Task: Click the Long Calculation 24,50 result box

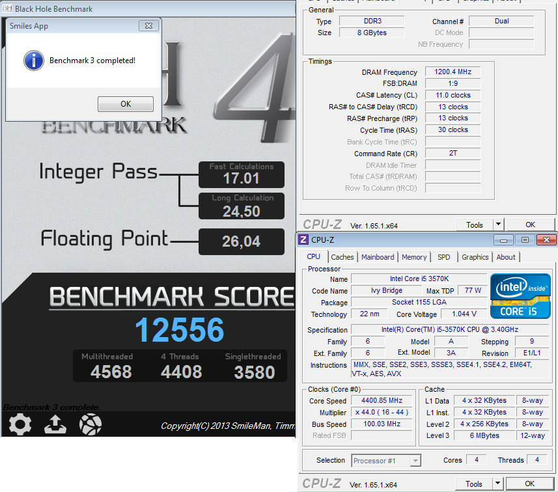Action: [242, 206]
